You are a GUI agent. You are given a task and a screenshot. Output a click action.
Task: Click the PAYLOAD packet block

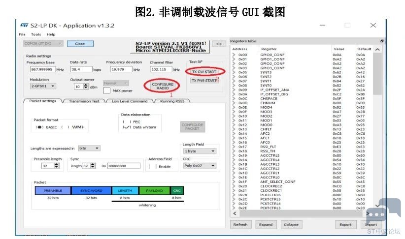(x=154, y=191)
